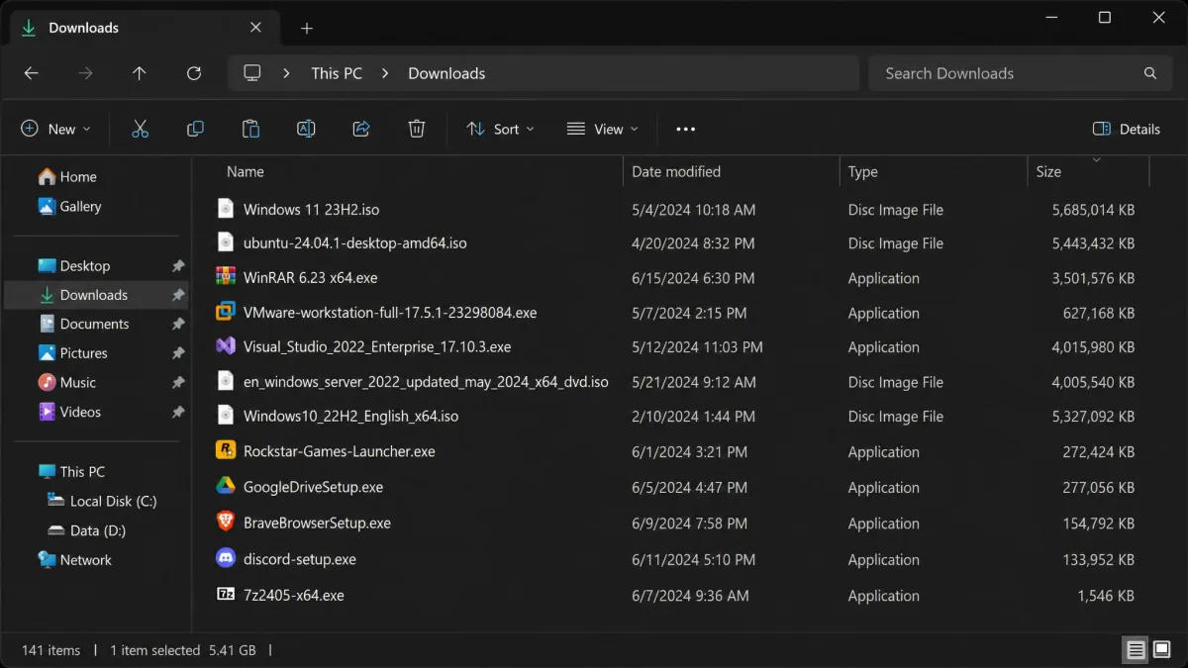This screenshot has height=668, width=1188.
Task: Click the 7-Zip installer file icon
Action: pos(226,595)
